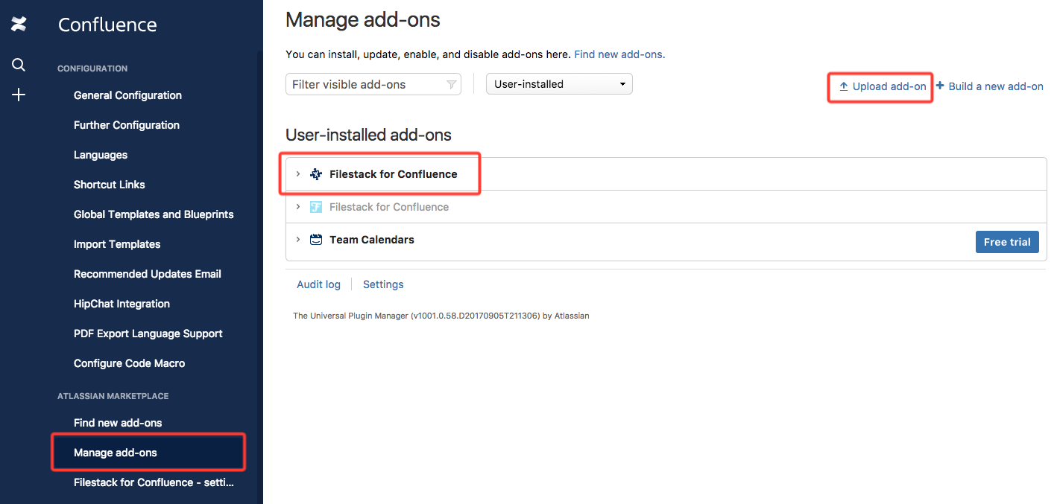1057x504 pixels.
Task: Expand the greyed Filestack for Confluence row
Action: pyautogui.click(x=298, y=207)
